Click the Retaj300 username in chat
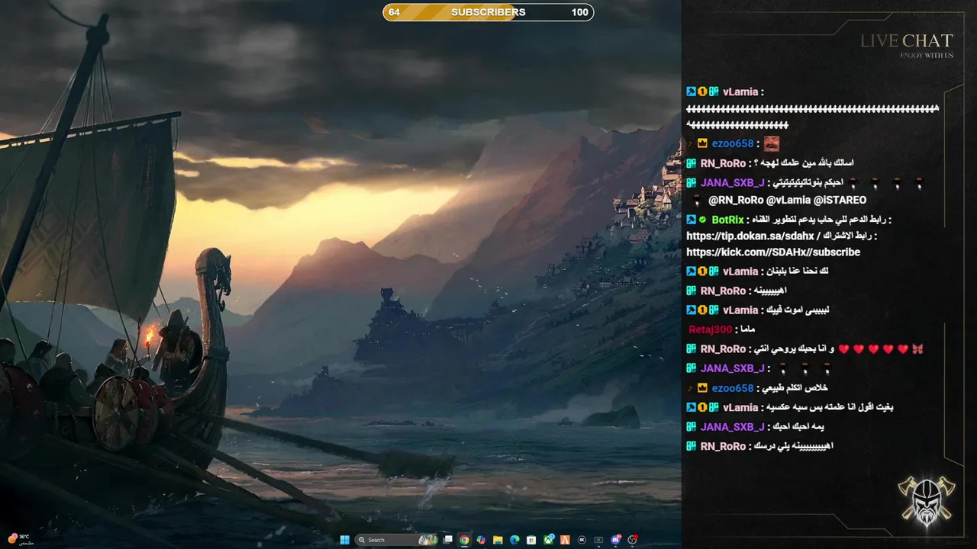Image resolution: width=977 pixels, height=549 pixels. click(710, 329)
